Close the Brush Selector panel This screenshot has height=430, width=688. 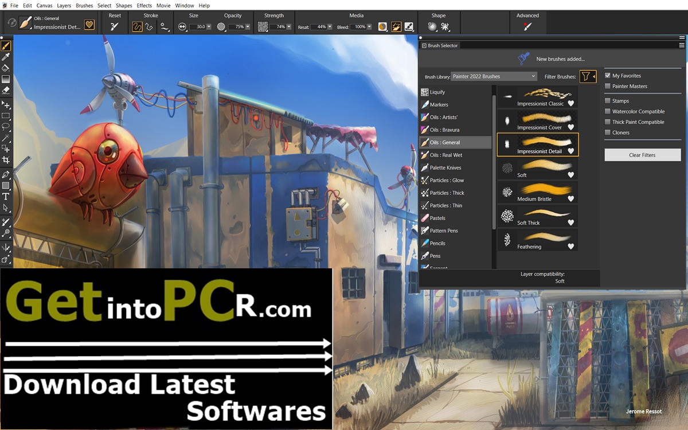click(424, 45)
